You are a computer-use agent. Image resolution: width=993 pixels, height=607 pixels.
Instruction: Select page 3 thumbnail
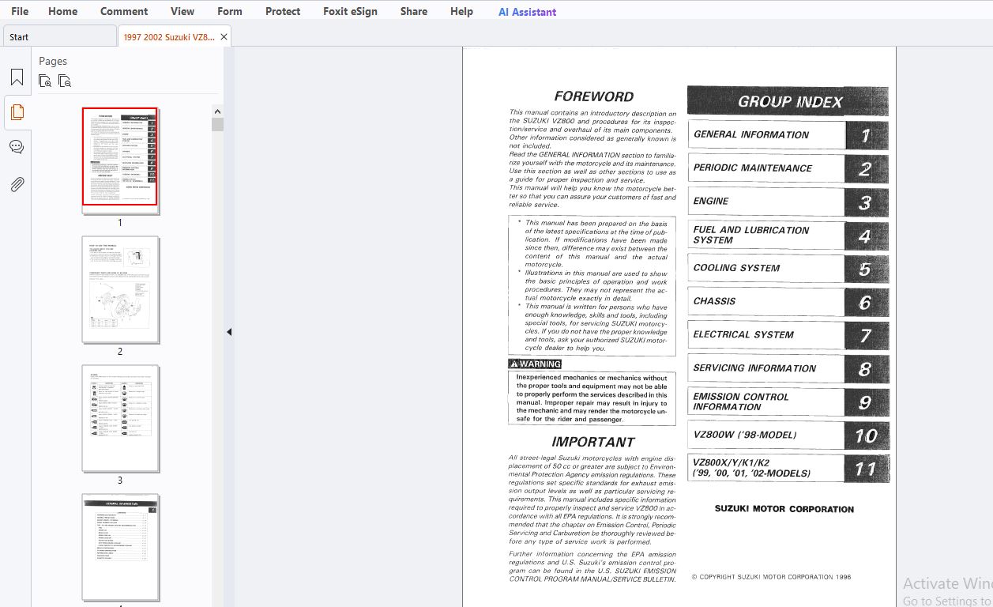pyautogui.click(x=120, y=418)
